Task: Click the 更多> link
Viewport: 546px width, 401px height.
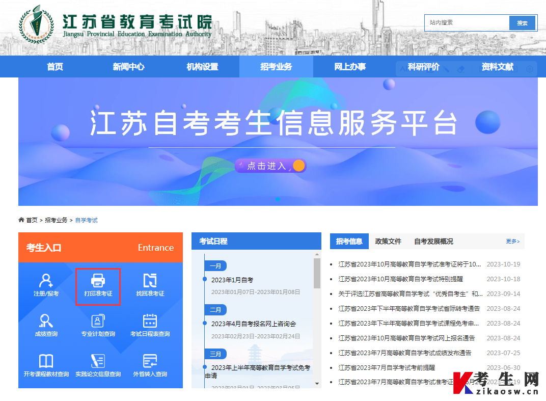Action: (512, 242)
